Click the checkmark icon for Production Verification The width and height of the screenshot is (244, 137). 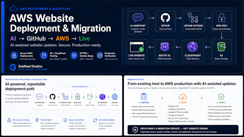(x=100, y=55)
